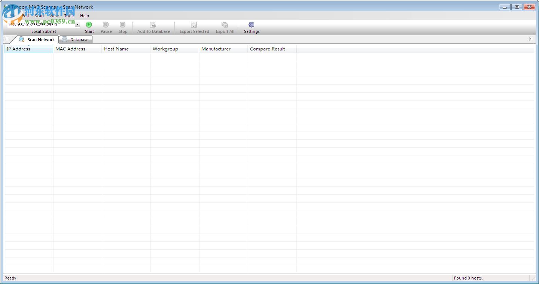Screen dimensions: 539x284
Task: Open the Scan menu
Action: point(39,16)
